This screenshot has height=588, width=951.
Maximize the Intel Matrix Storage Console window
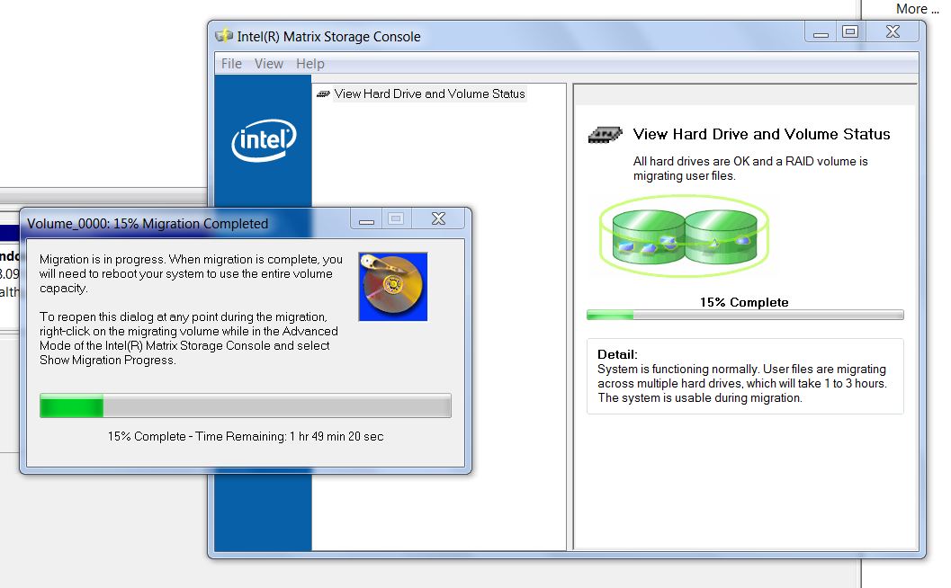850,32
